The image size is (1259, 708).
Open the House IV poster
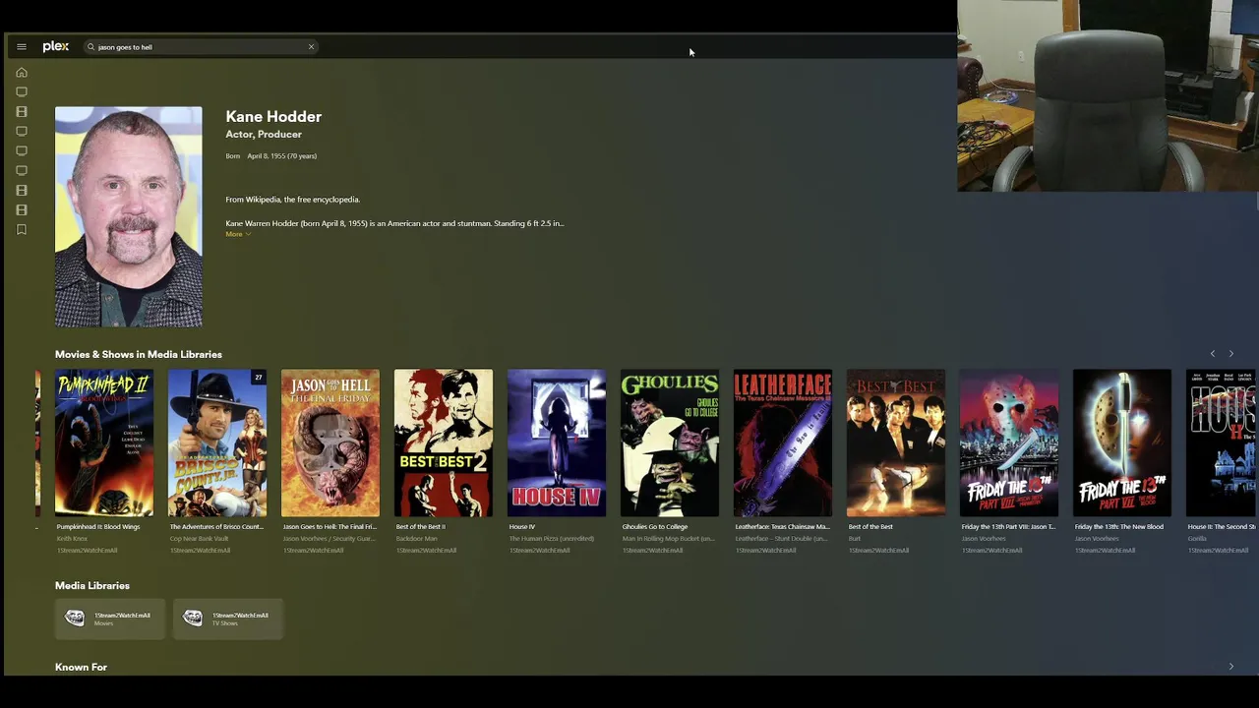click(557, 442)
